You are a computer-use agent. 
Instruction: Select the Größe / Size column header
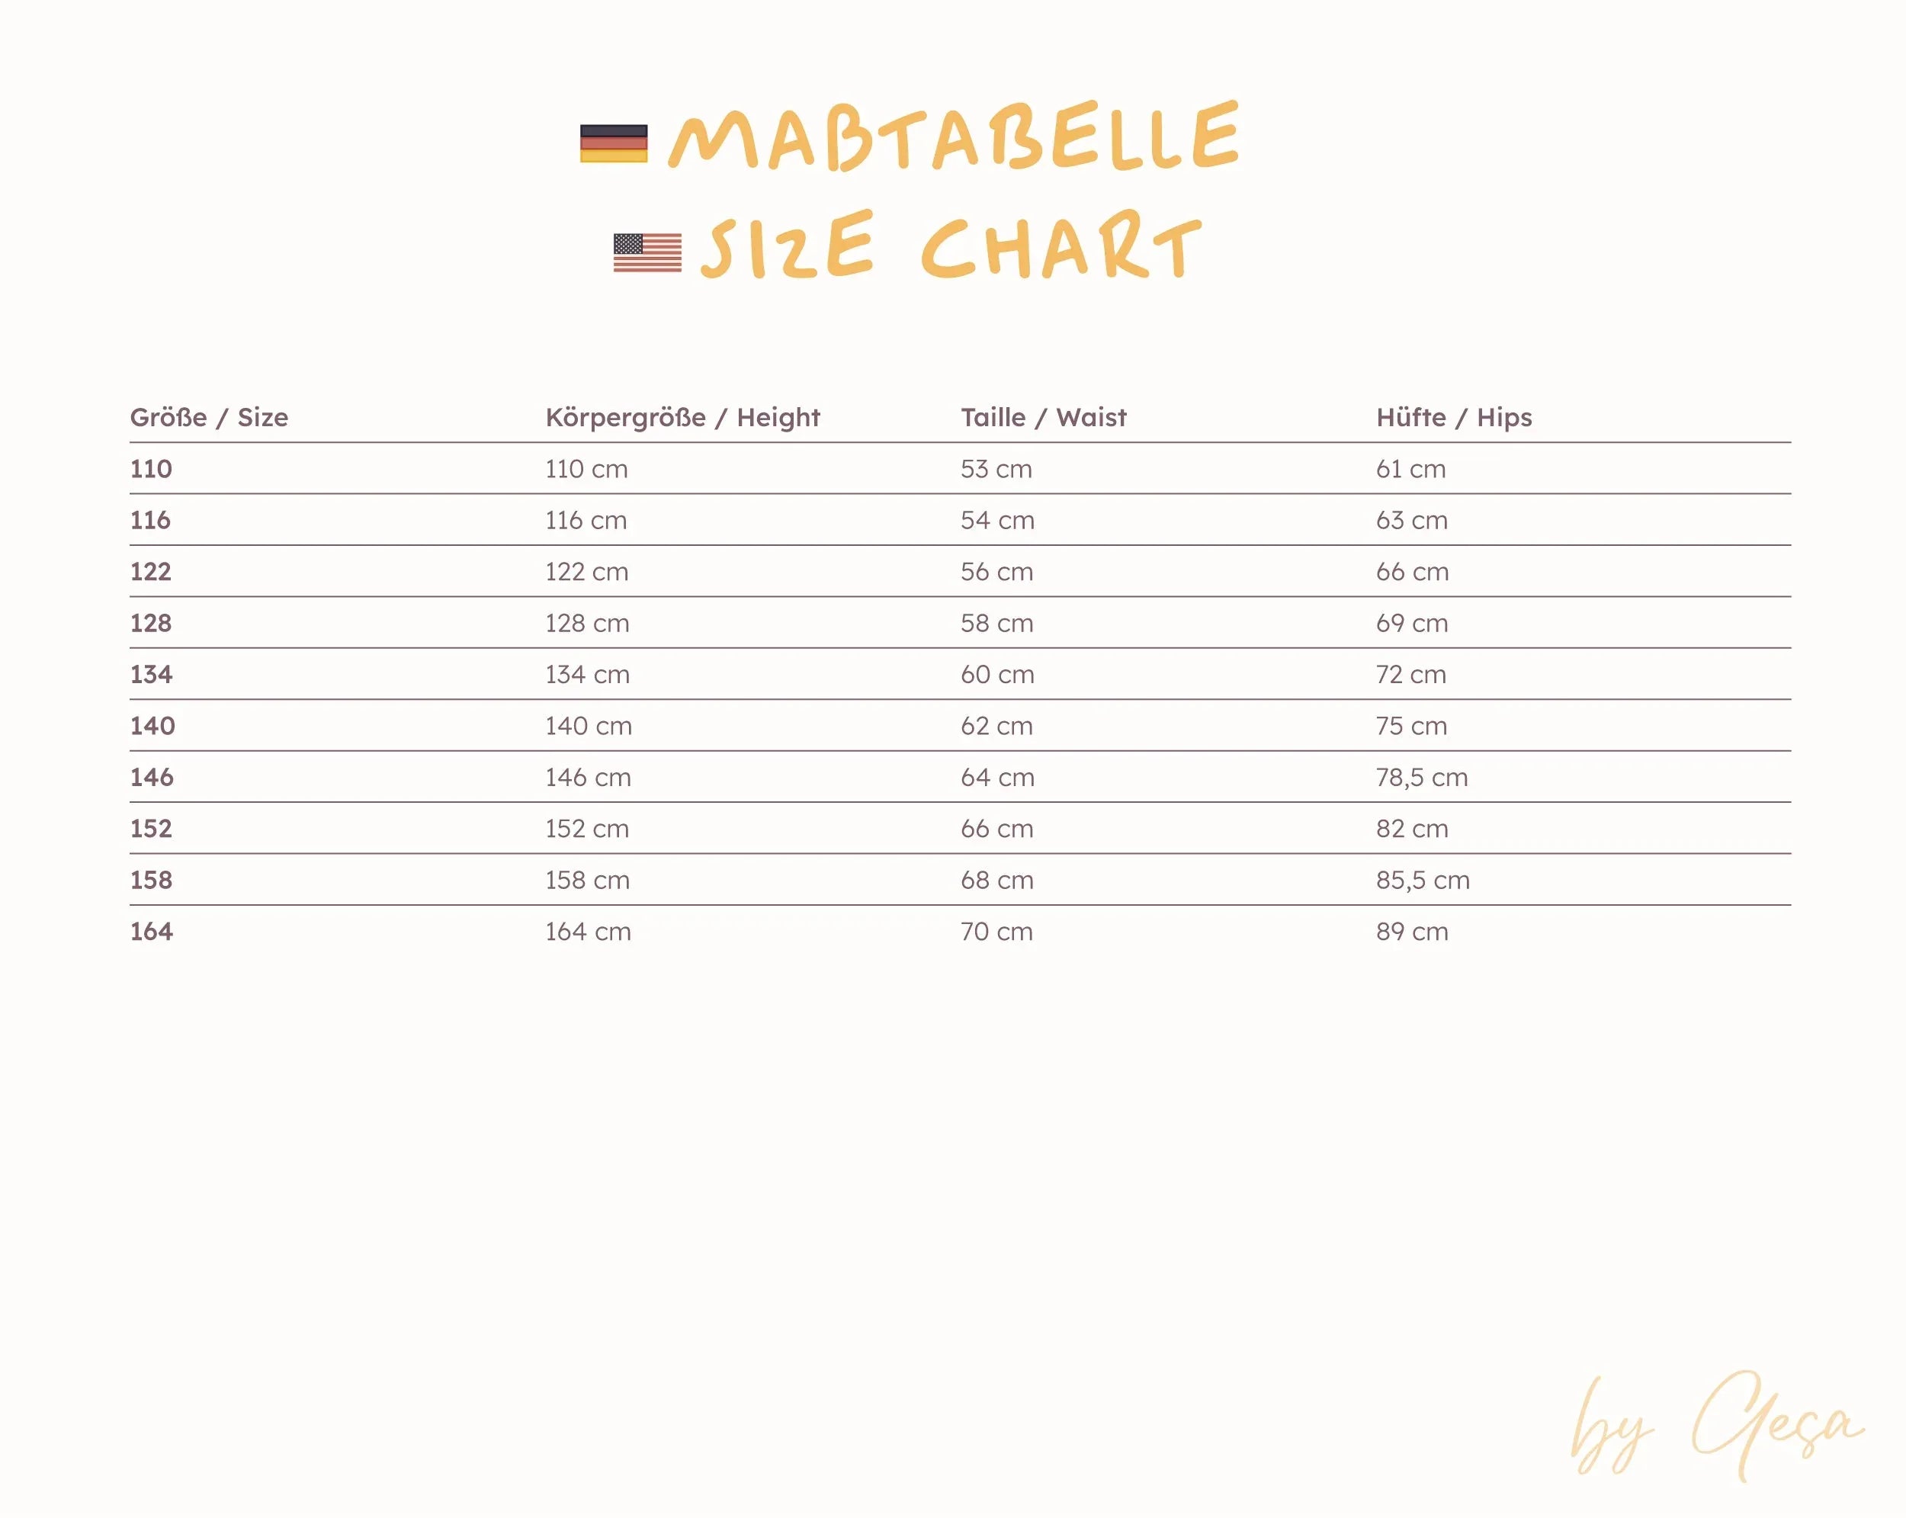pos(210,417)
